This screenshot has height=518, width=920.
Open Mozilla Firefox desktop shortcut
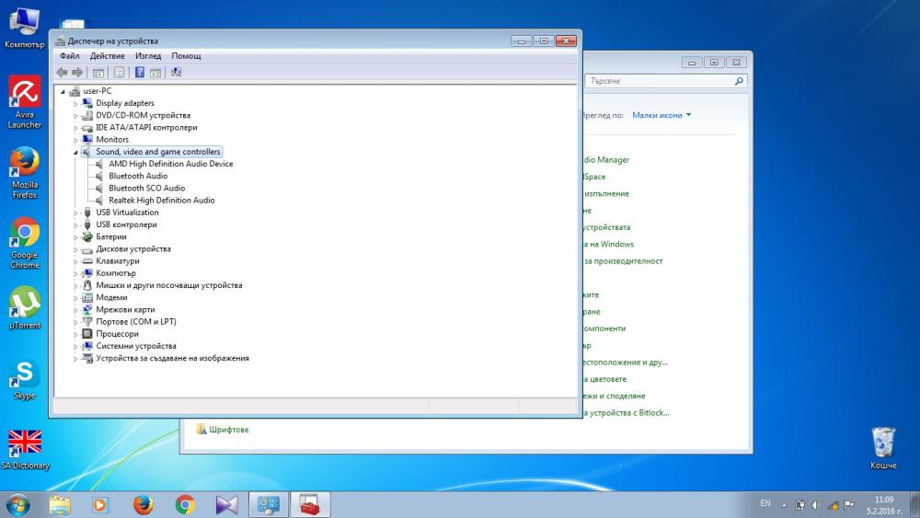25,172
